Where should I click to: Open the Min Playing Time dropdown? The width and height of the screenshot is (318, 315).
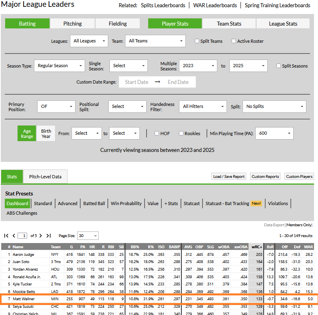[x=274, y=134]
